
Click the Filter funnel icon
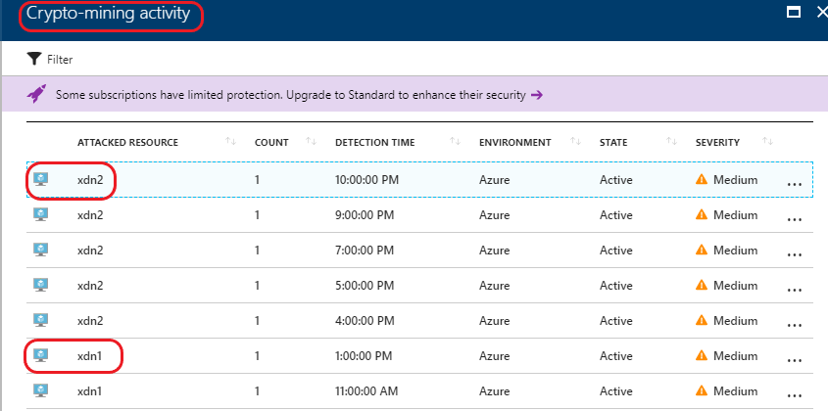point(34,59)
